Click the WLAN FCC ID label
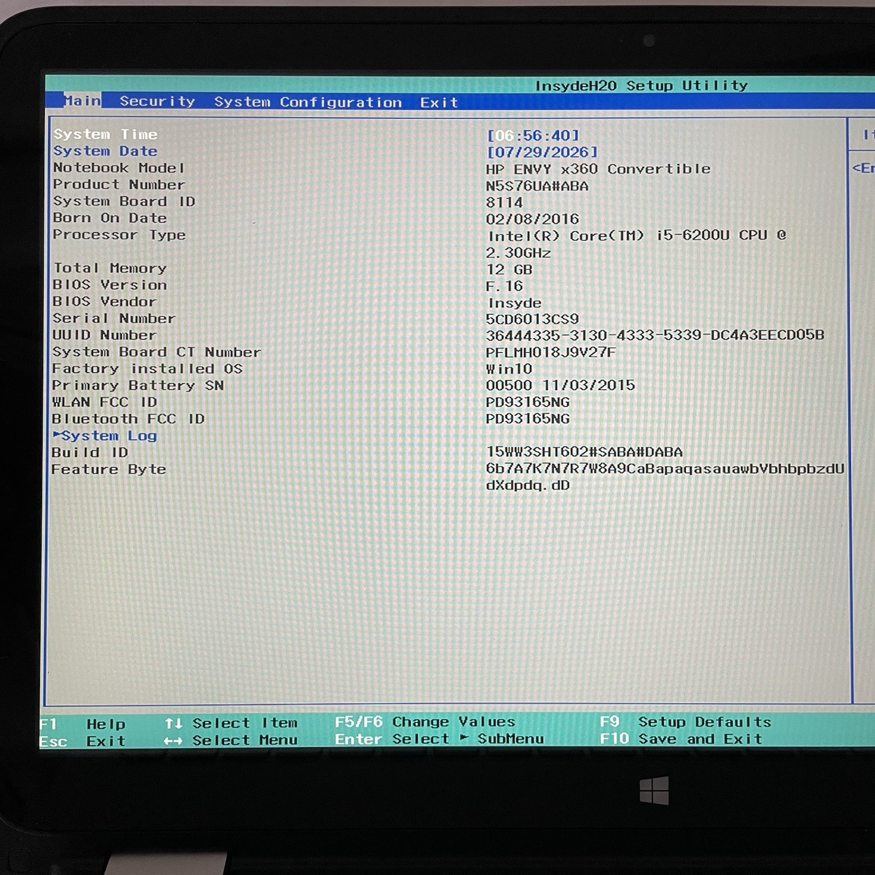This screenshot has height=875, width=875. tap(104, 402)
